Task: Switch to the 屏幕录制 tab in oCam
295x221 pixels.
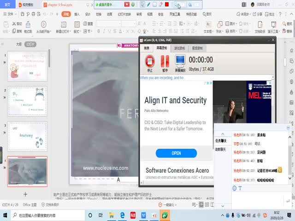Action: [x=162, y=48]
